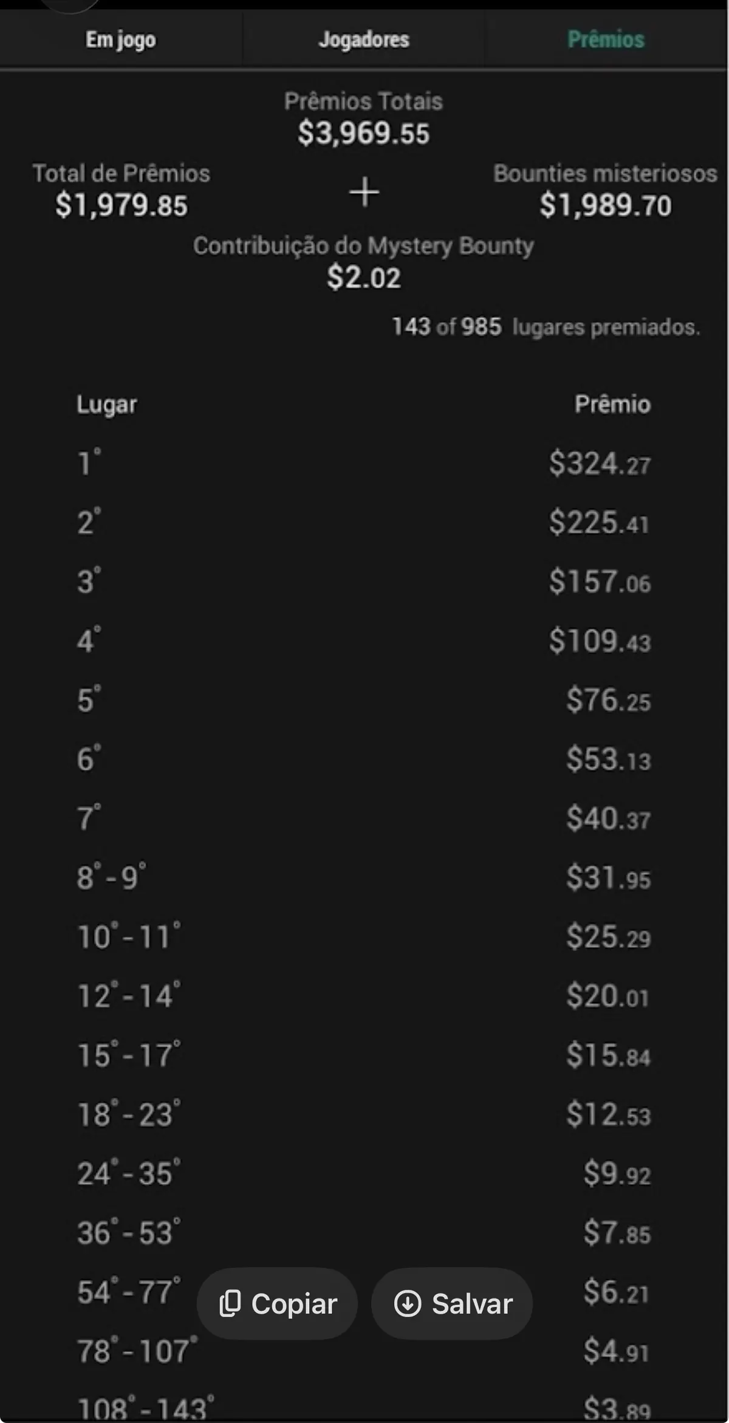The height and width of the screenshot is (1423, 729).
Task: Click the Bounties misteriosos value $1,989.70
Action: (606, 205)
